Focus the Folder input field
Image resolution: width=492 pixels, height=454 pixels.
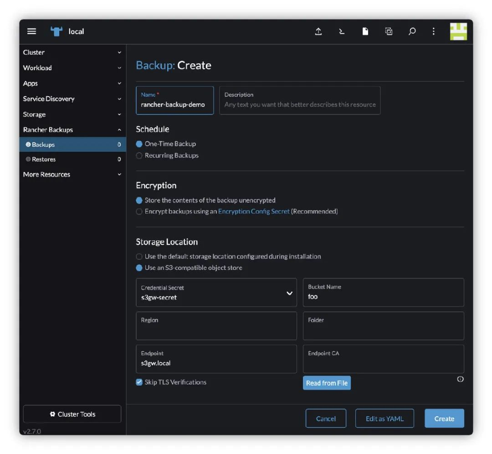pyautogui.click(x=383, y=325)
